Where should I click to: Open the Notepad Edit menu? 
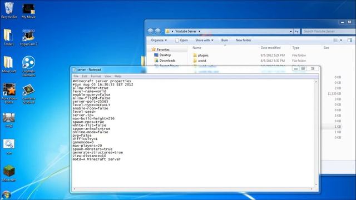point(85,76)
